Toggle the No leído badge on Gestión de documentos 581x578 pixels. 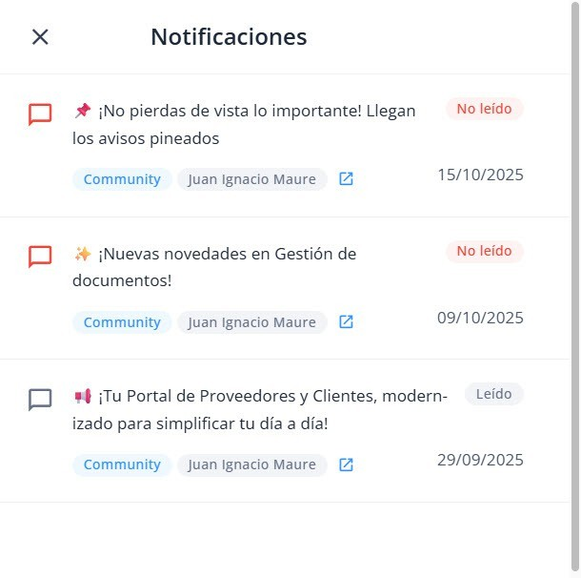(484, 251)
